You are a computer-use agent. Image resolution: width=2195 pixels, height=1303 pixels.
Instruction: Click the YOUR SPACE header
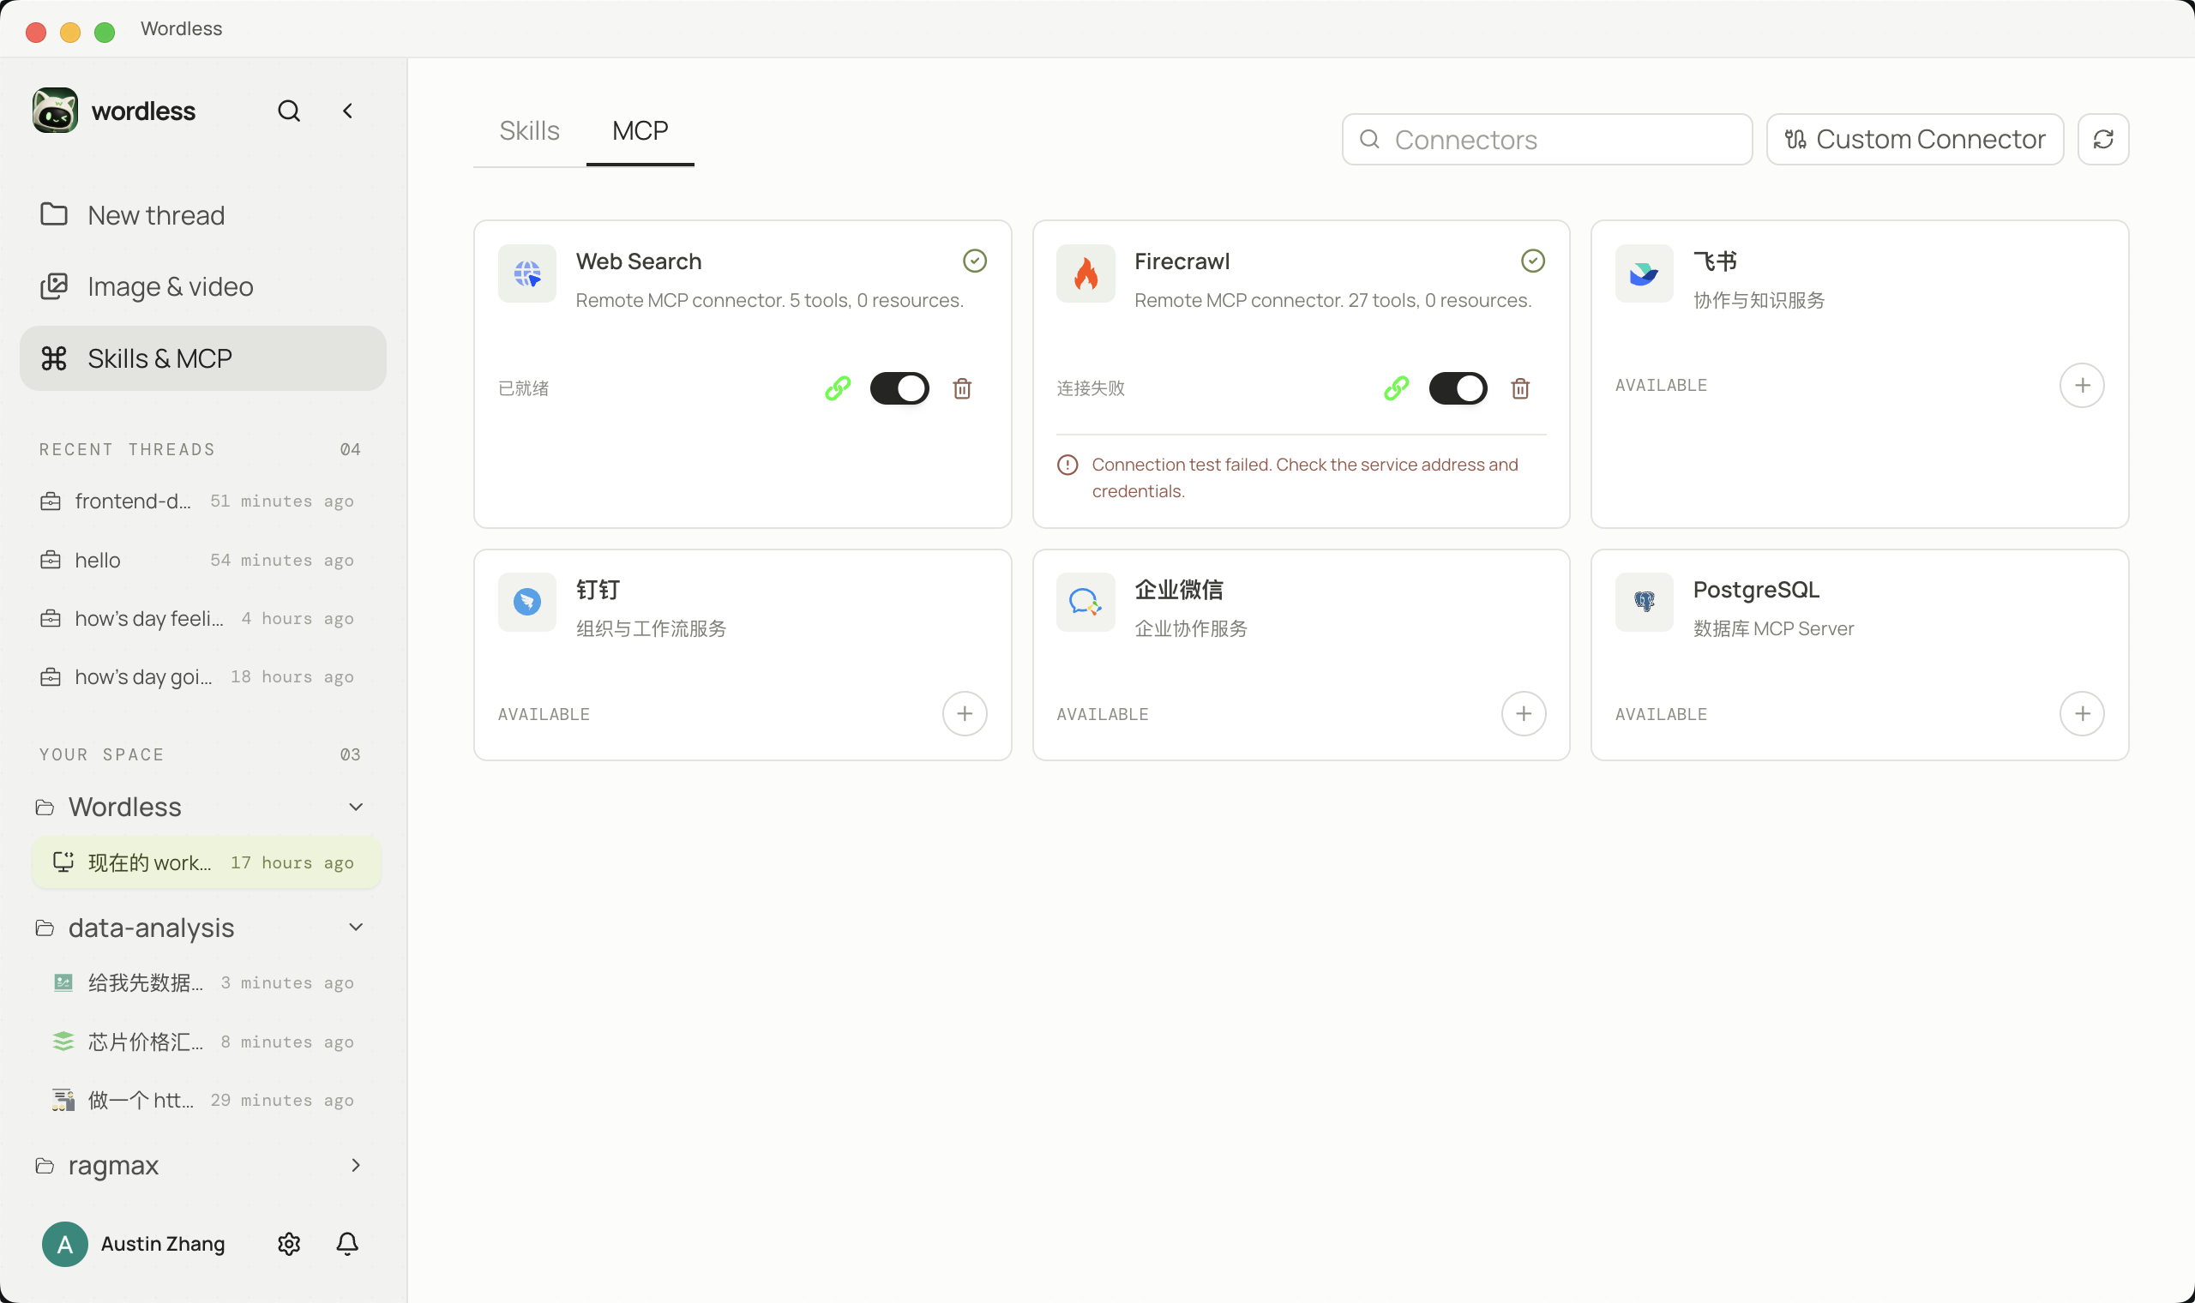point(101,754)
